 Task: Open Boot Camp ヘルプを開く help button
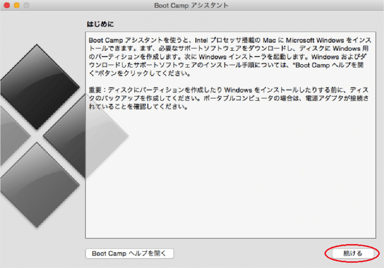tap(129, 253)
